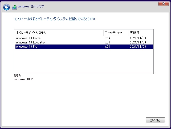Go back with the blue arrow button
The image size is (171, 129).
pos(6,7)
